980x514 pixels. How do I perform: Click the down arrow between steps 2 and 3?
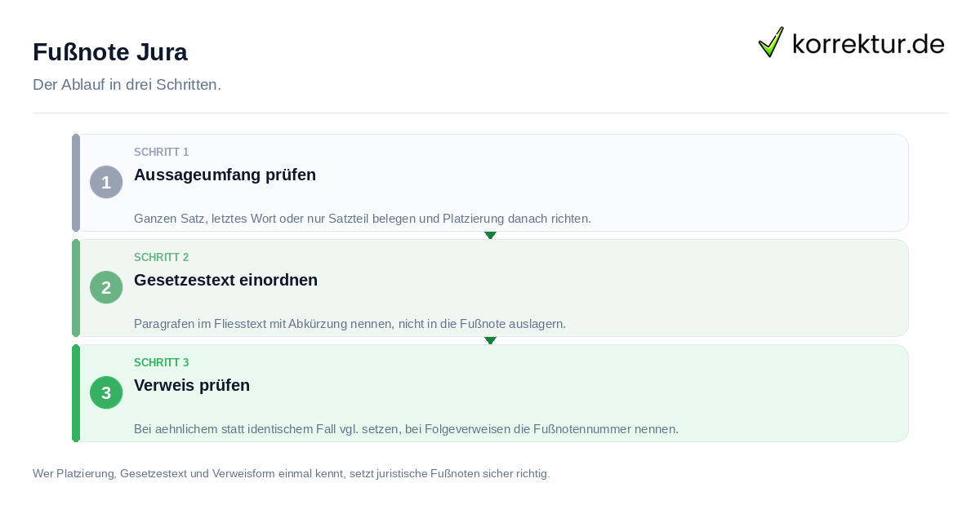[x=490, y=340]
